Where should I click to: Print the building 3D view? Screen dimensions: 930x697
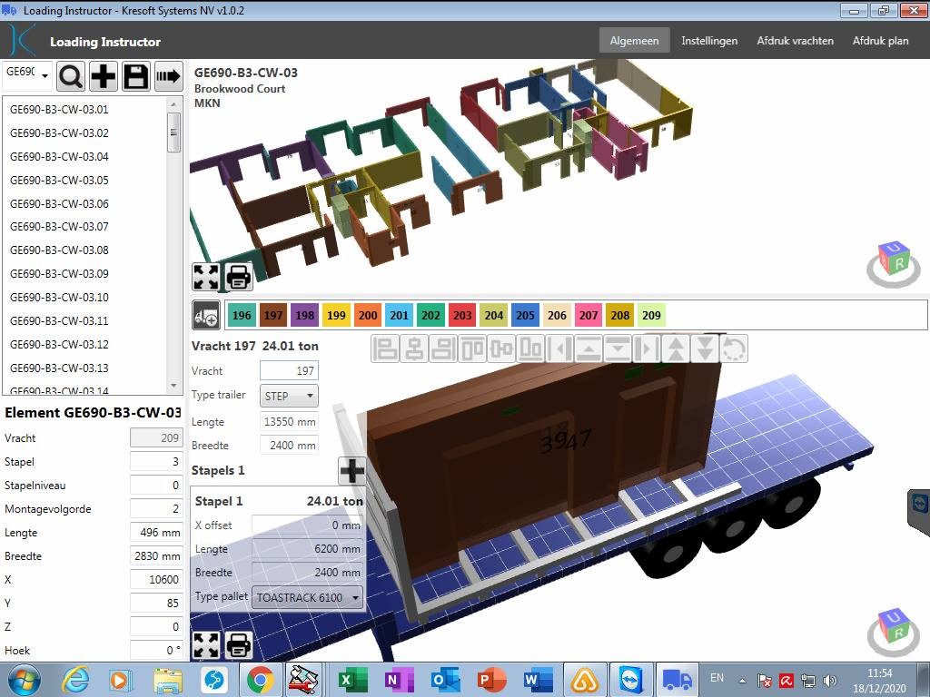point(239,275)
